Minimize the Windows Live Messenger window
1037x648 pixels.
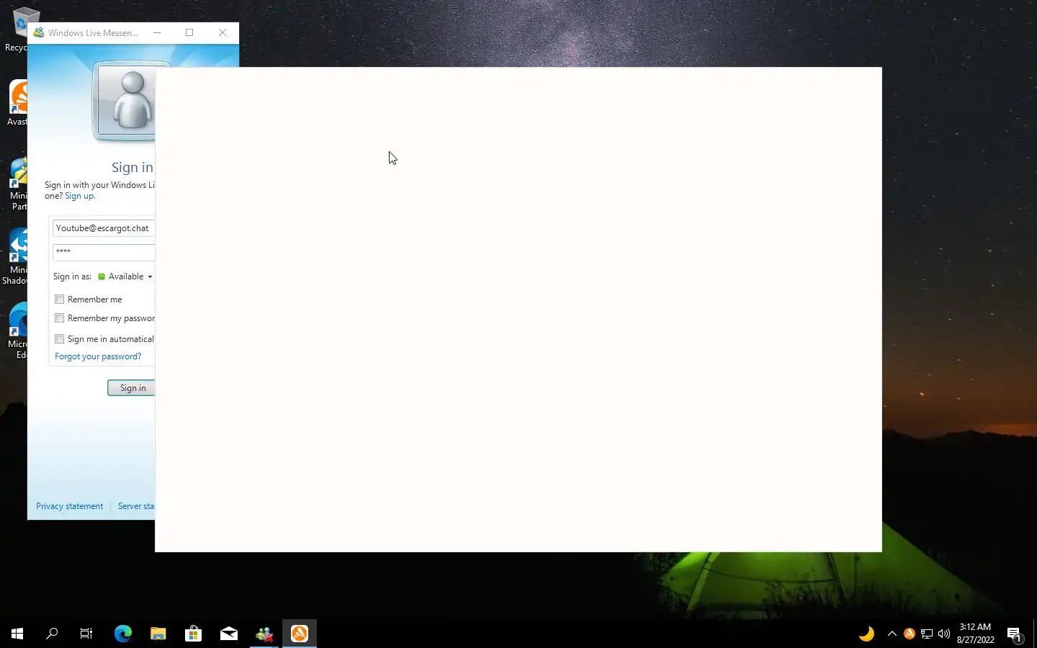[157, 32]
